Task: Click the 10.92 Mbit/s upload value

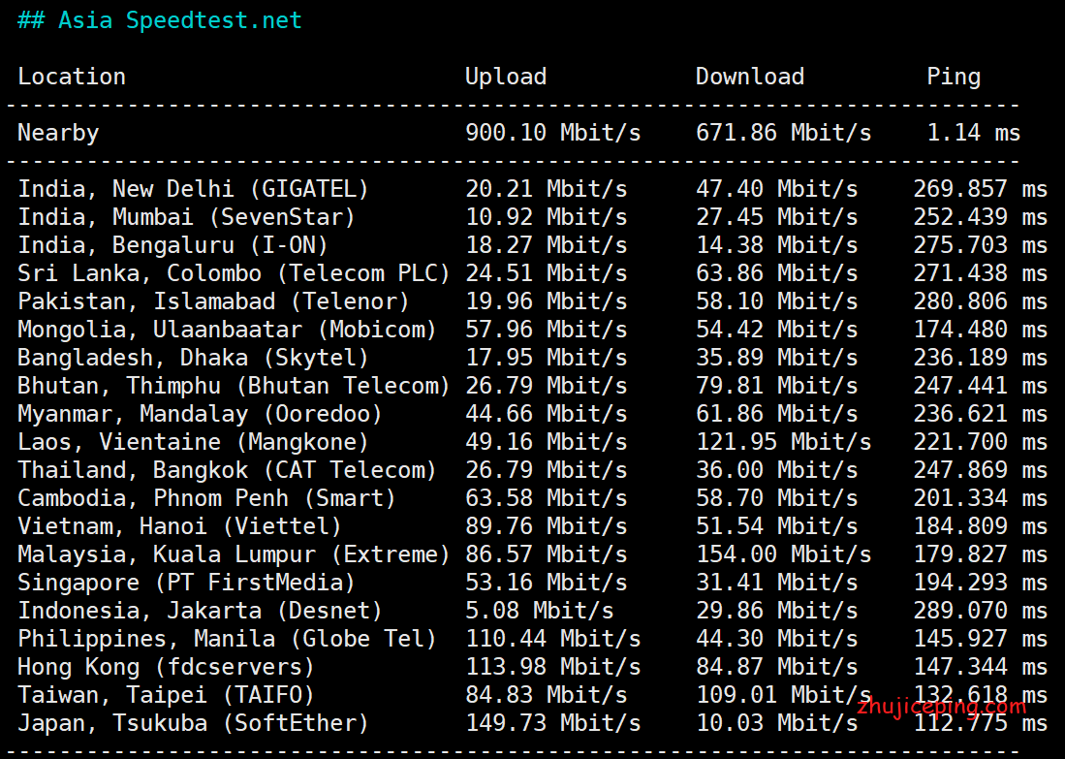Action: [547, 217]
